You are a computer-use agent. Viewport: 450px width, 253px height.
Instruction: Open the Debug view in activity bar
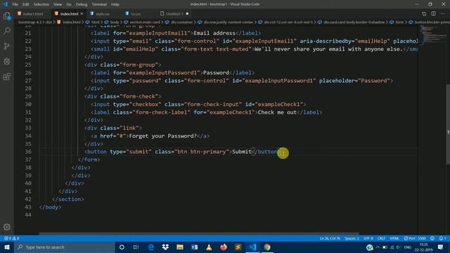[7, 61]
